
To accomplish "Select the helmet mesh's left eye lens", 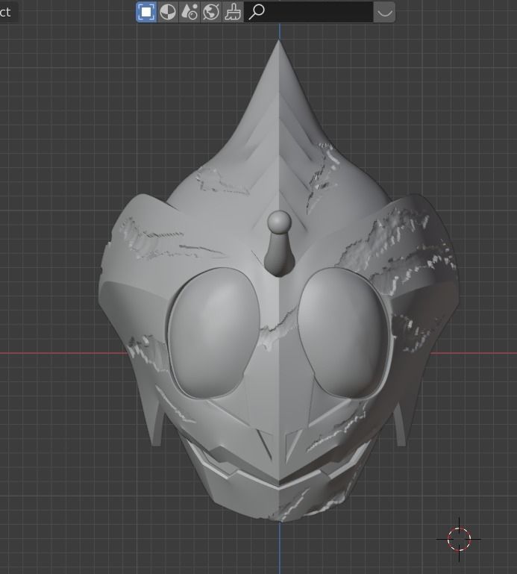I will click(x=214, y=333).
